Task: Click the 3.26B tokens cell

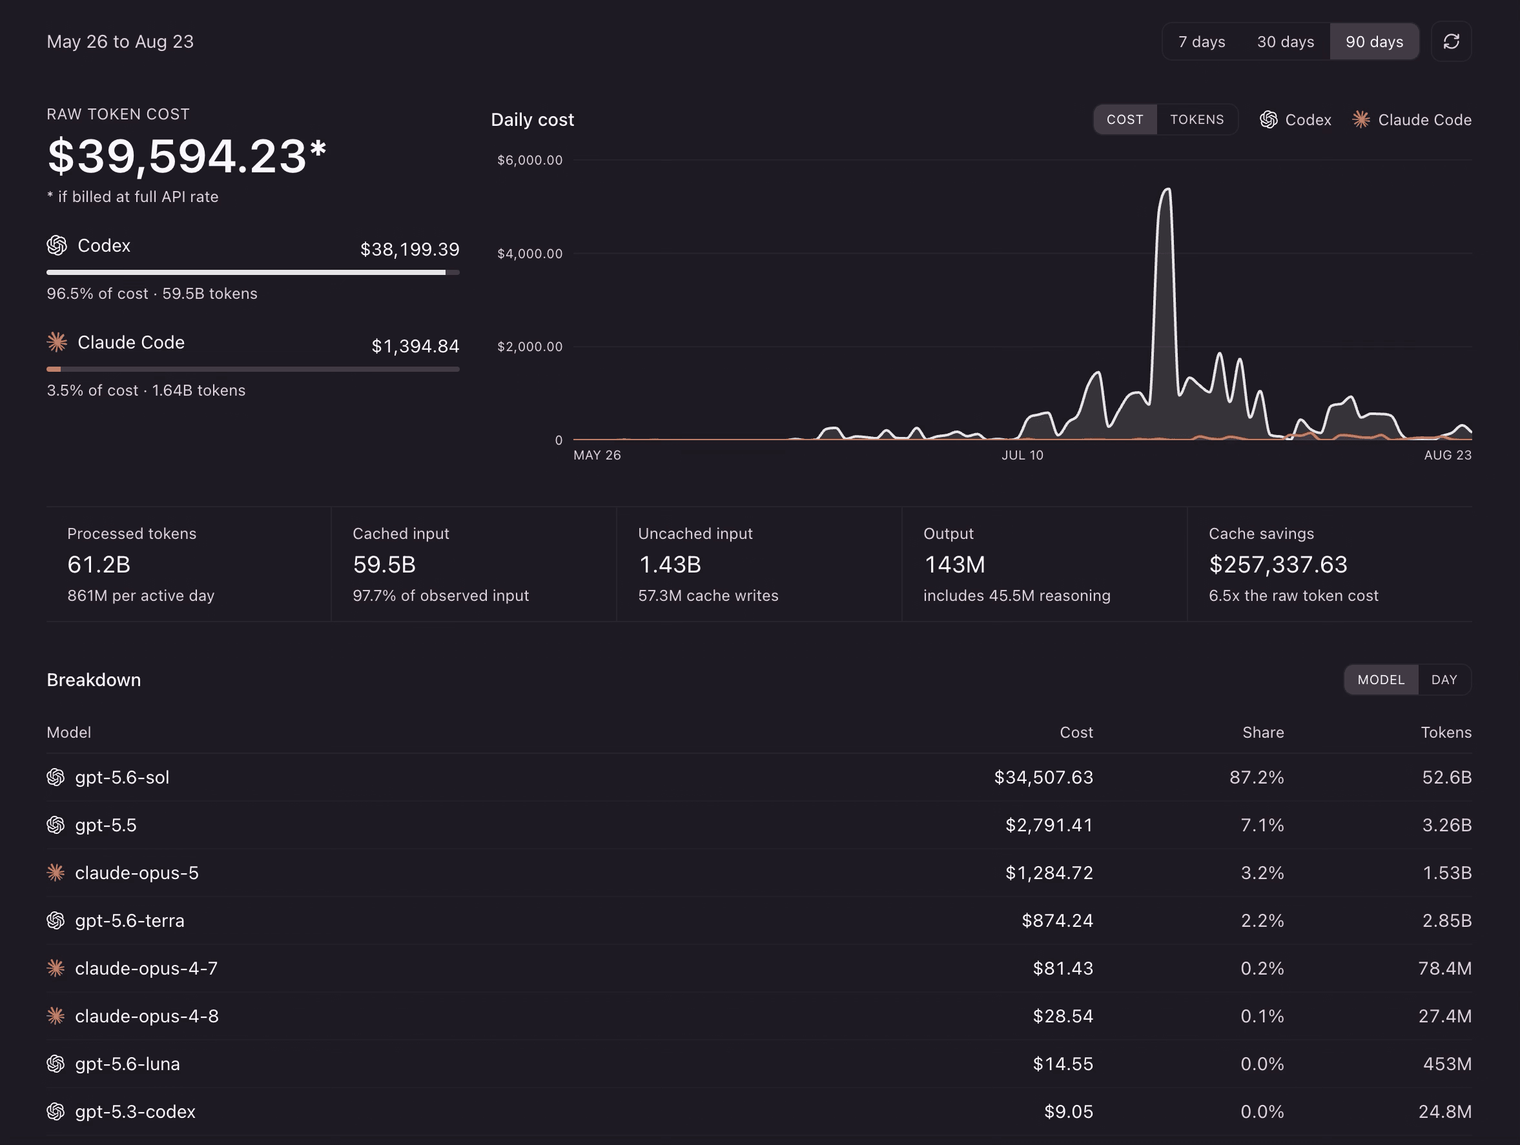Action: point(1446,825)
